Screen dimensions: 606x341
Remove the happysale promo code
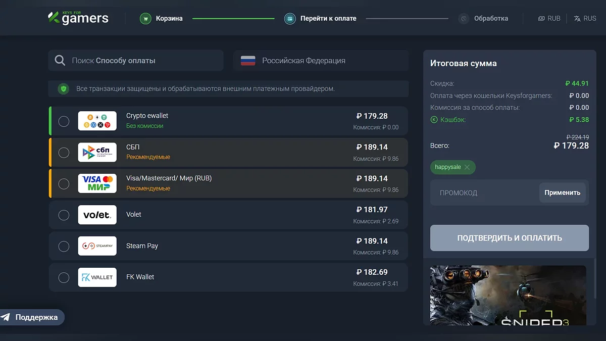coord(467,167)
